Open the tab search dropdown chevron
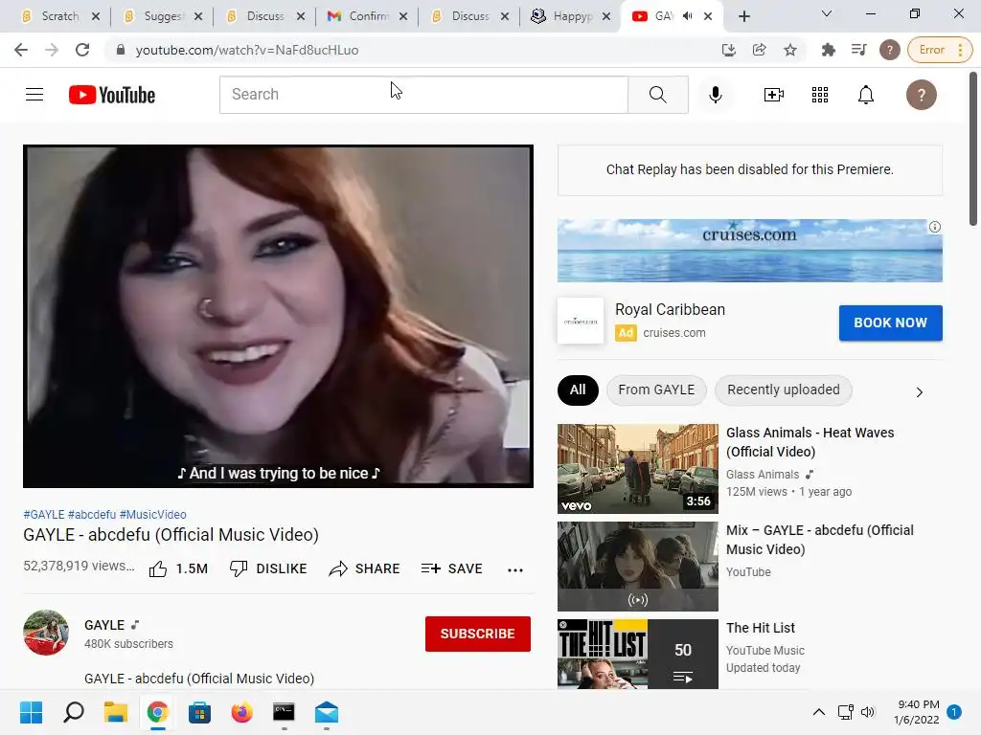 827,13
